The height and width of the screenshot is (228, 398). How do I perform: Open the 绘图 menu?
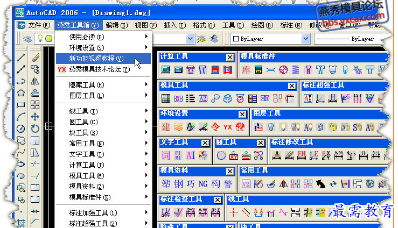pos(262,25)
